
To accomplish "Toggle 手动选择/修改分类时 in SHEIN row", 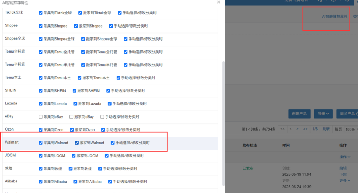I will tap(108, 91).
